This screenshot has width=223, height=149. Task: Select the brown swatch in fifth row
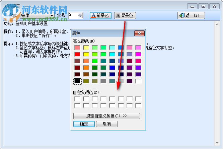point(86,74)
